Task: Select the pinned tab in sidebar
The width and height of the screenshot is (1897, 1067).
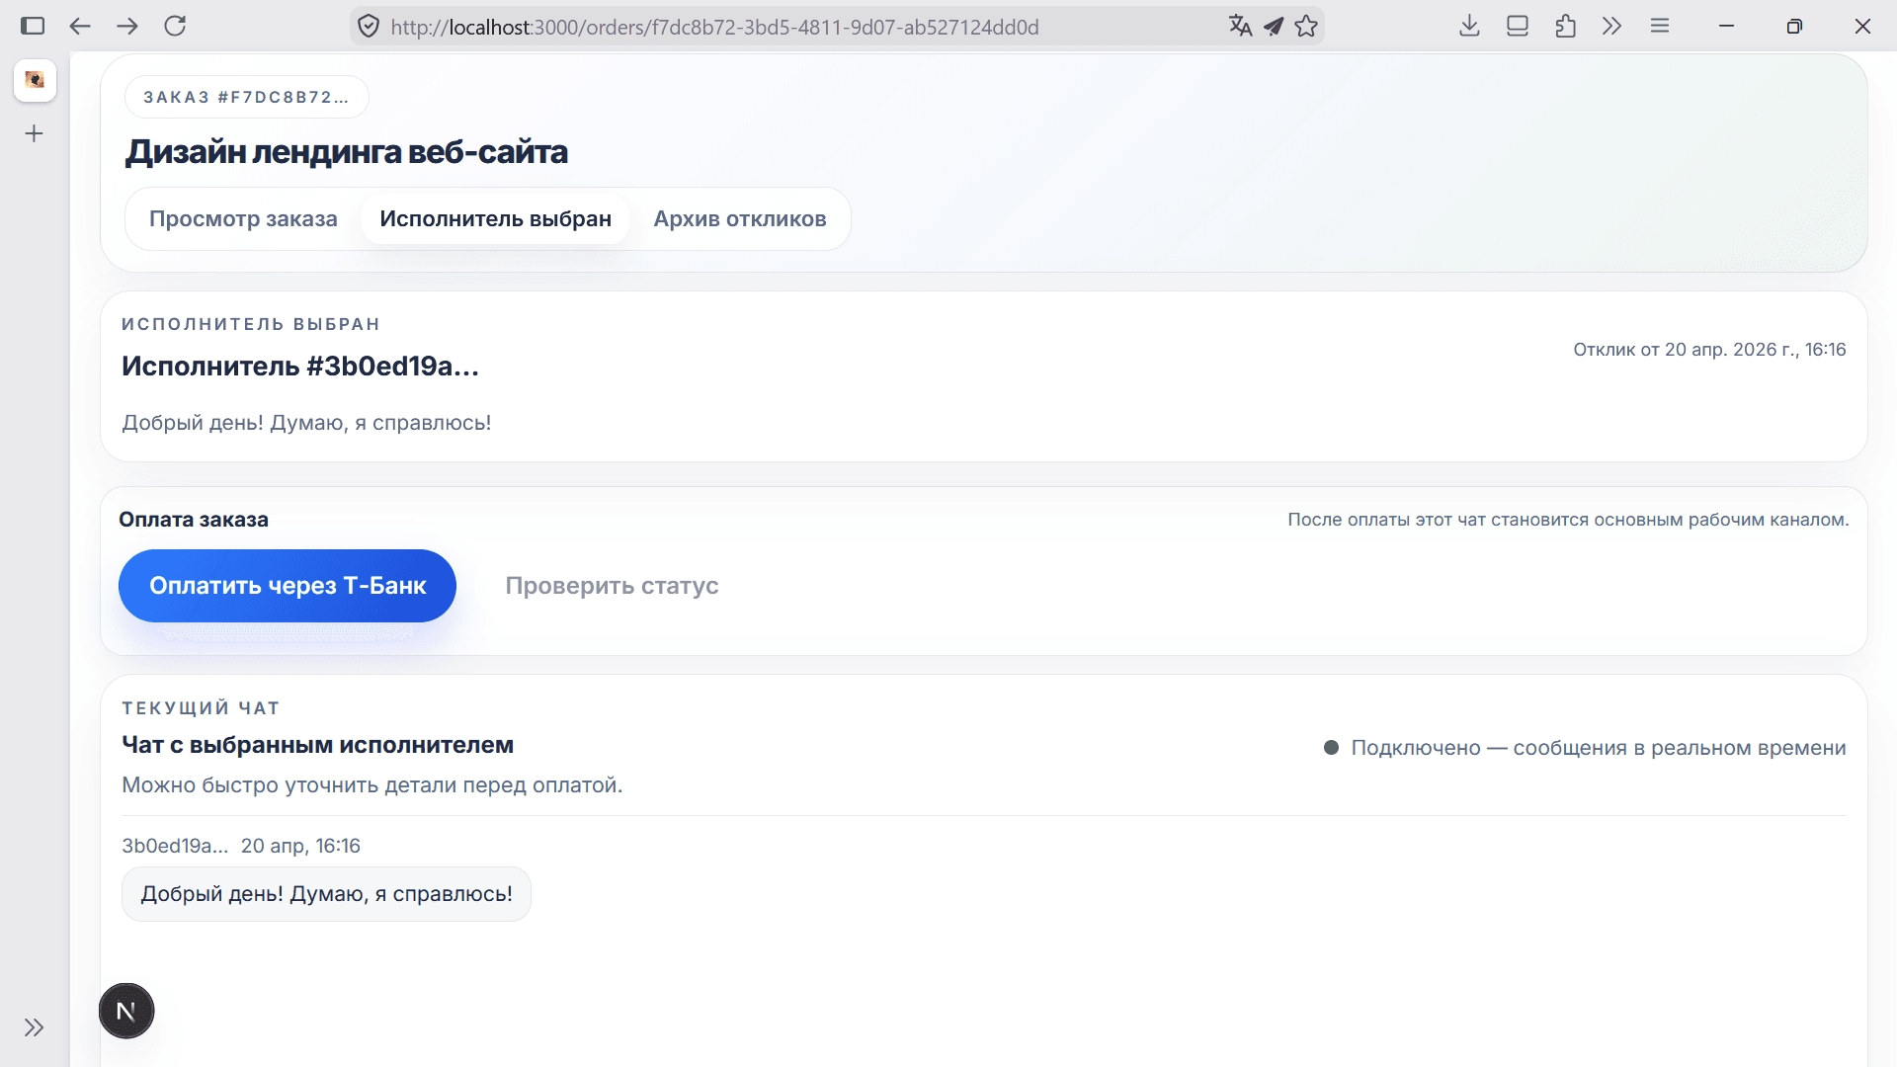Action: 35,80
